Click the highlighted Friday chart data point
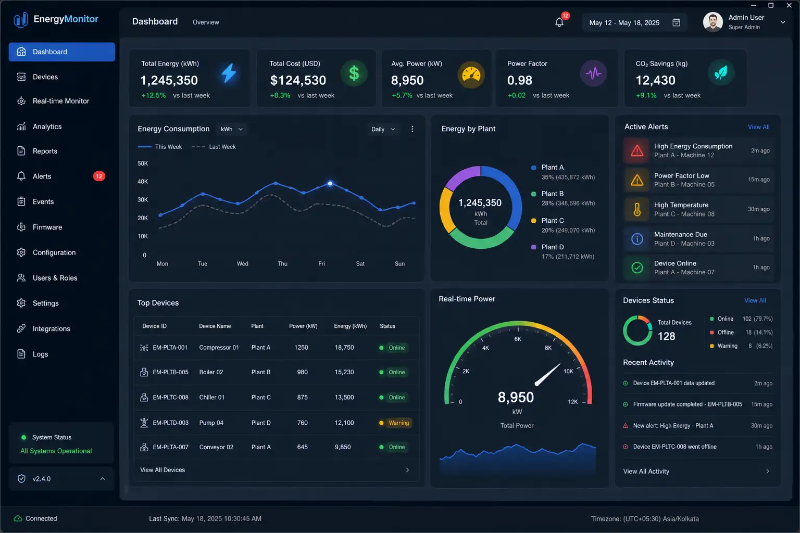Image resolution: width=800 pixels, height=533 pixels. pos(330,183)
